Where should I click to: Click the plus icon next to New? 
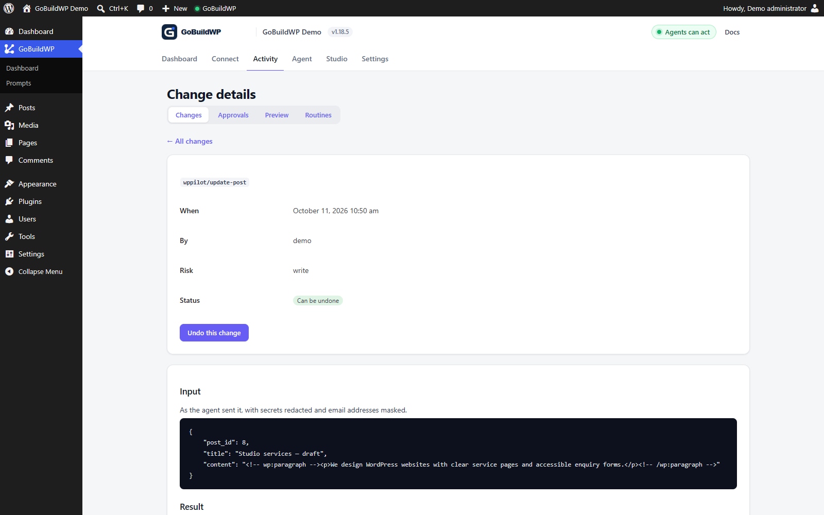[x=166, y=8]
